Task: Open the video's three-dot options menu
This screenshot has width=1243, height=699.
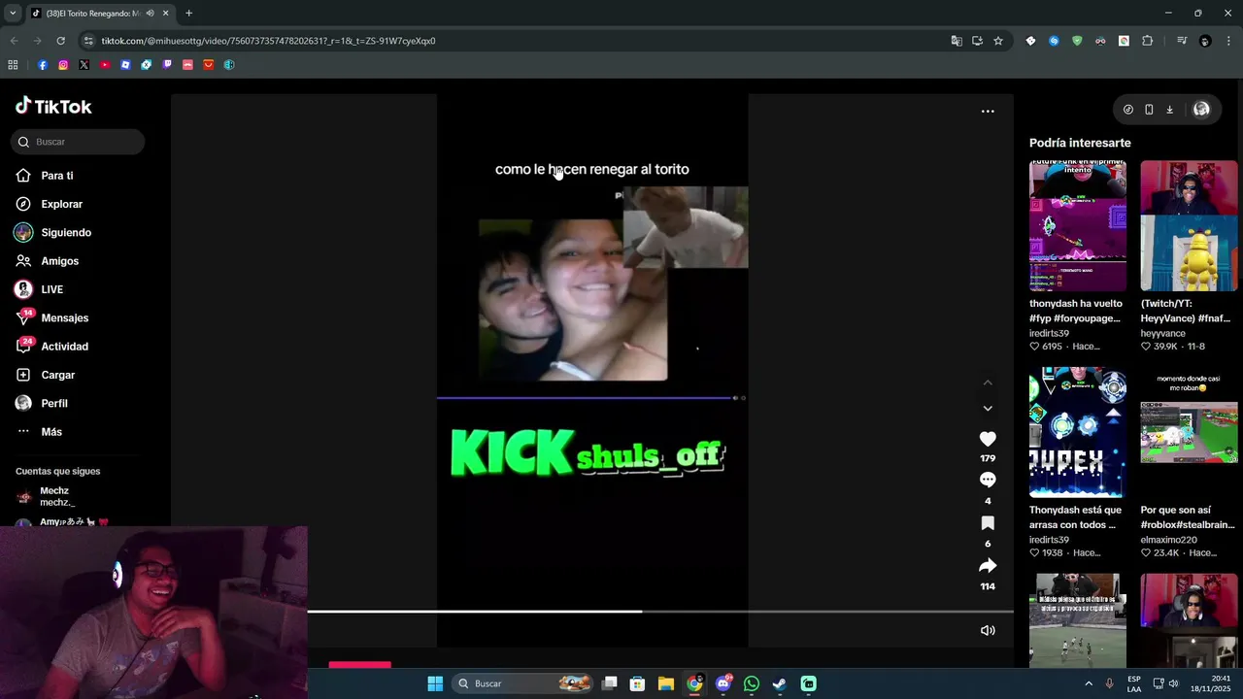Action: (x=988, y=112)
